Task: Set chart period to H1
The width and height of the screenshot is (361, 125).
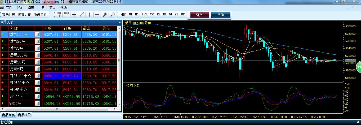Action: tap(158, 14)
